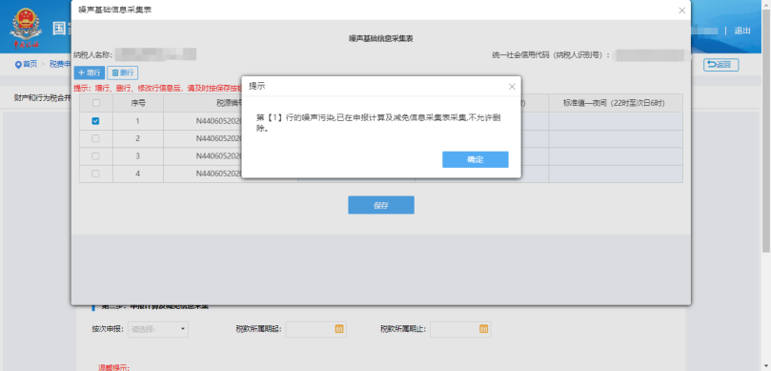Close the 提示 dialog with X icon
Image resolution: width=771 pixels, height=371 pixels.
[x=512, y=87]
